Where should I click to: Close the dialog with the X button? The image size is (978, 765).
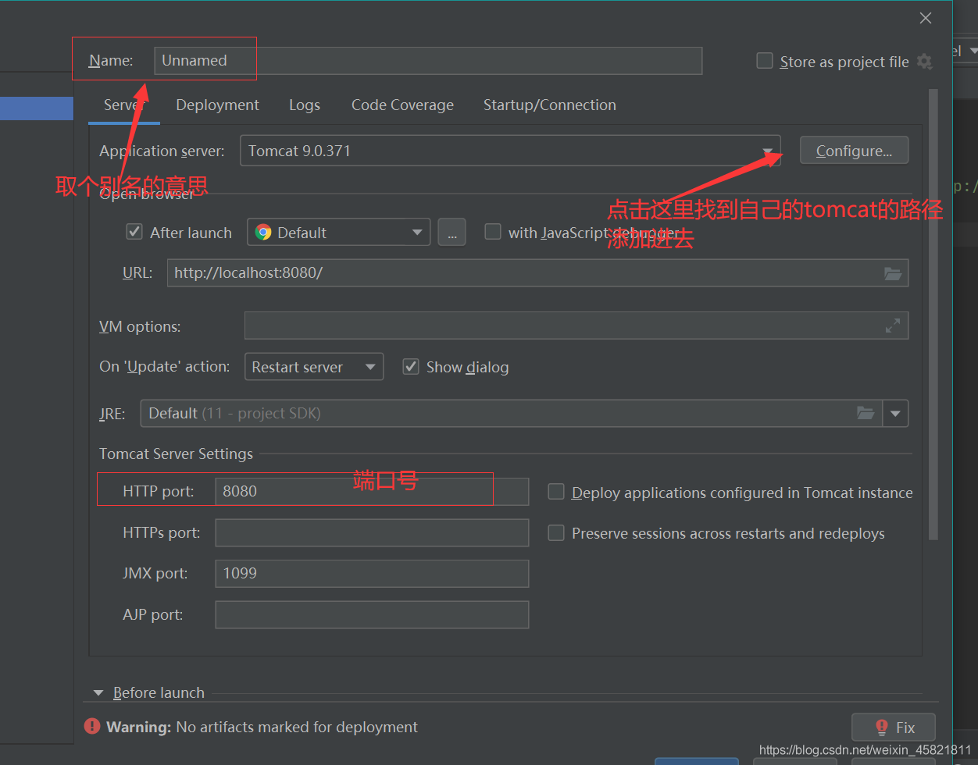[x=925, y=18]
